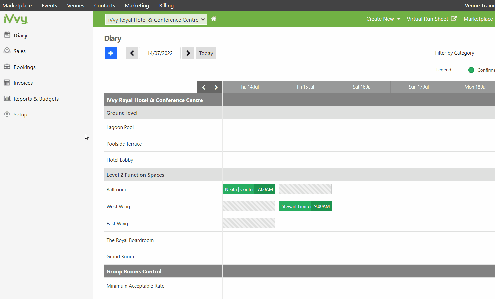Click the blue plus button
Viewport: 495px width, 299px height.
pyautogui.click(x=111, y=53)
